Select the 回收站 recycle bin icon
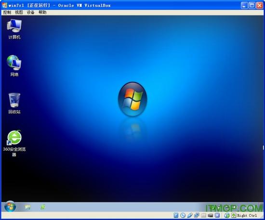This screenshot has height=220, width=265. click(14, 104)
